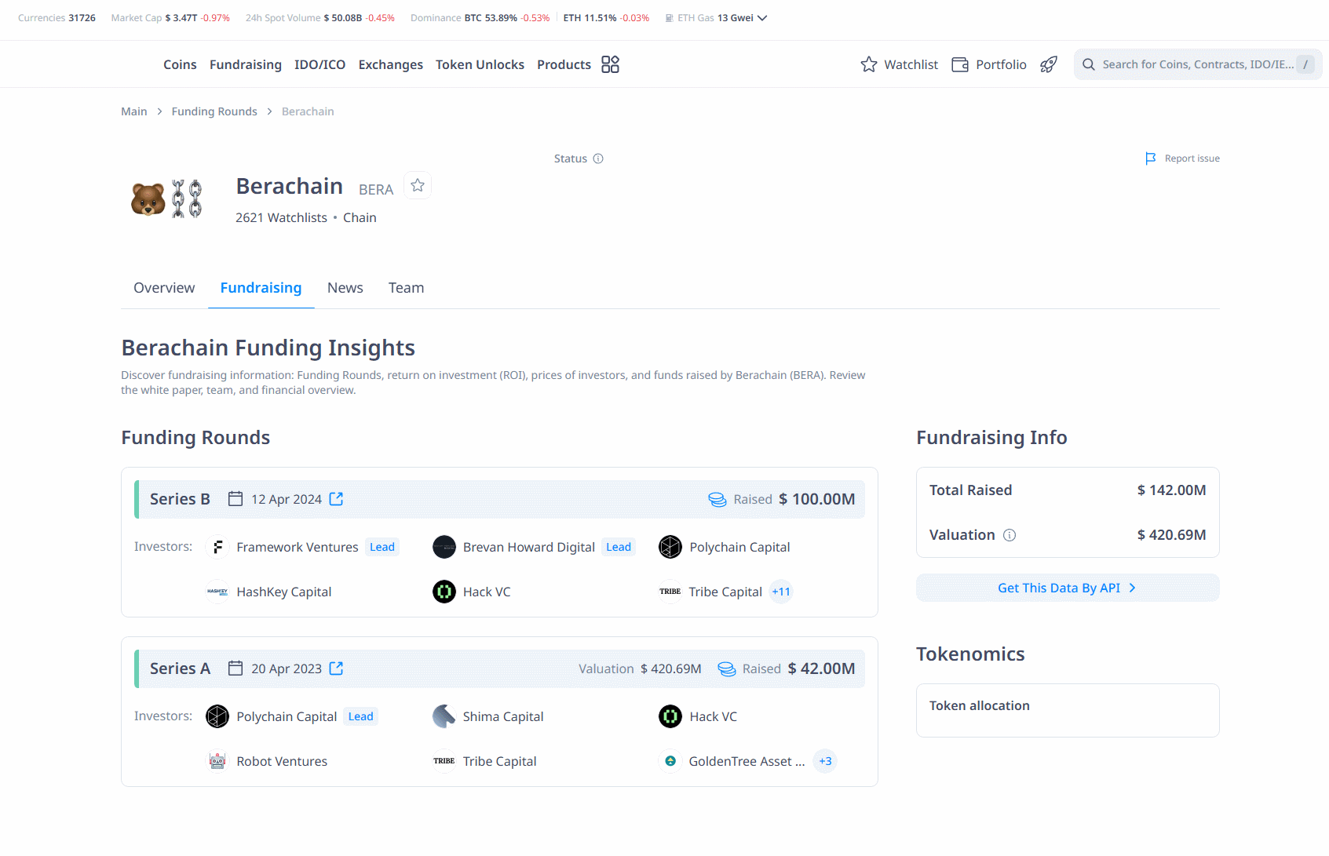1329x856 pixels.
Task: Switch to the Team tab
Action: (x=406, y=288)
